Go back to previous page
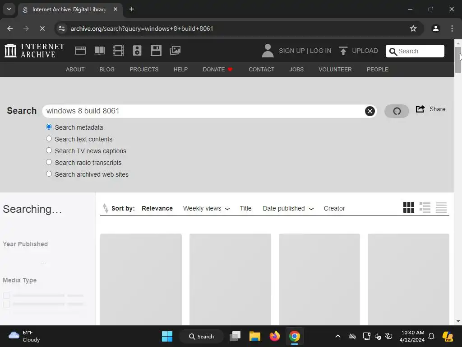462x347 pixels. [10, 28]
